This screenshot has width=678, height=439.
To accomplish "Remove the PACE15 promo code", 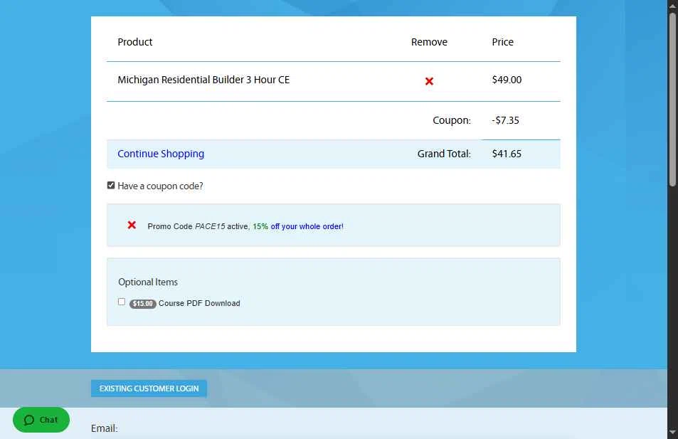I will click(x=132, y=225).
